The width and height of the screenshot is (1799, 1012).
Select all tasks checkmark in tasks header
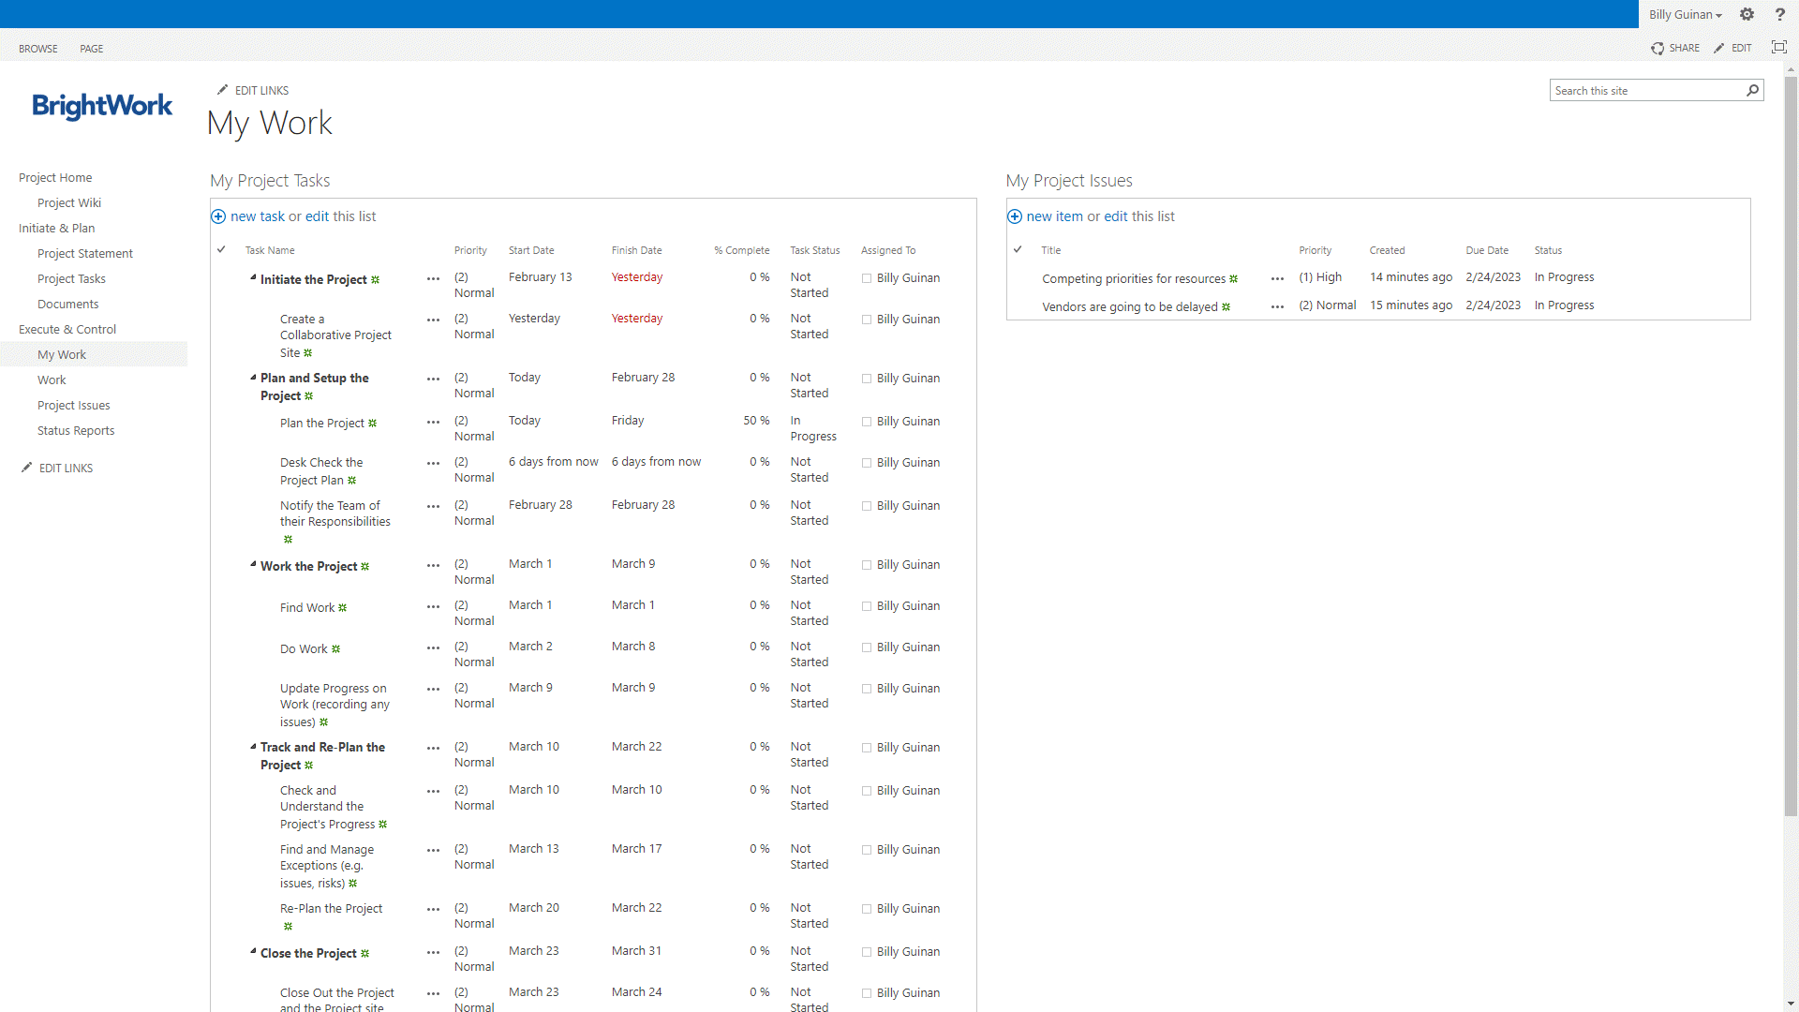click(x=221, y=249)
